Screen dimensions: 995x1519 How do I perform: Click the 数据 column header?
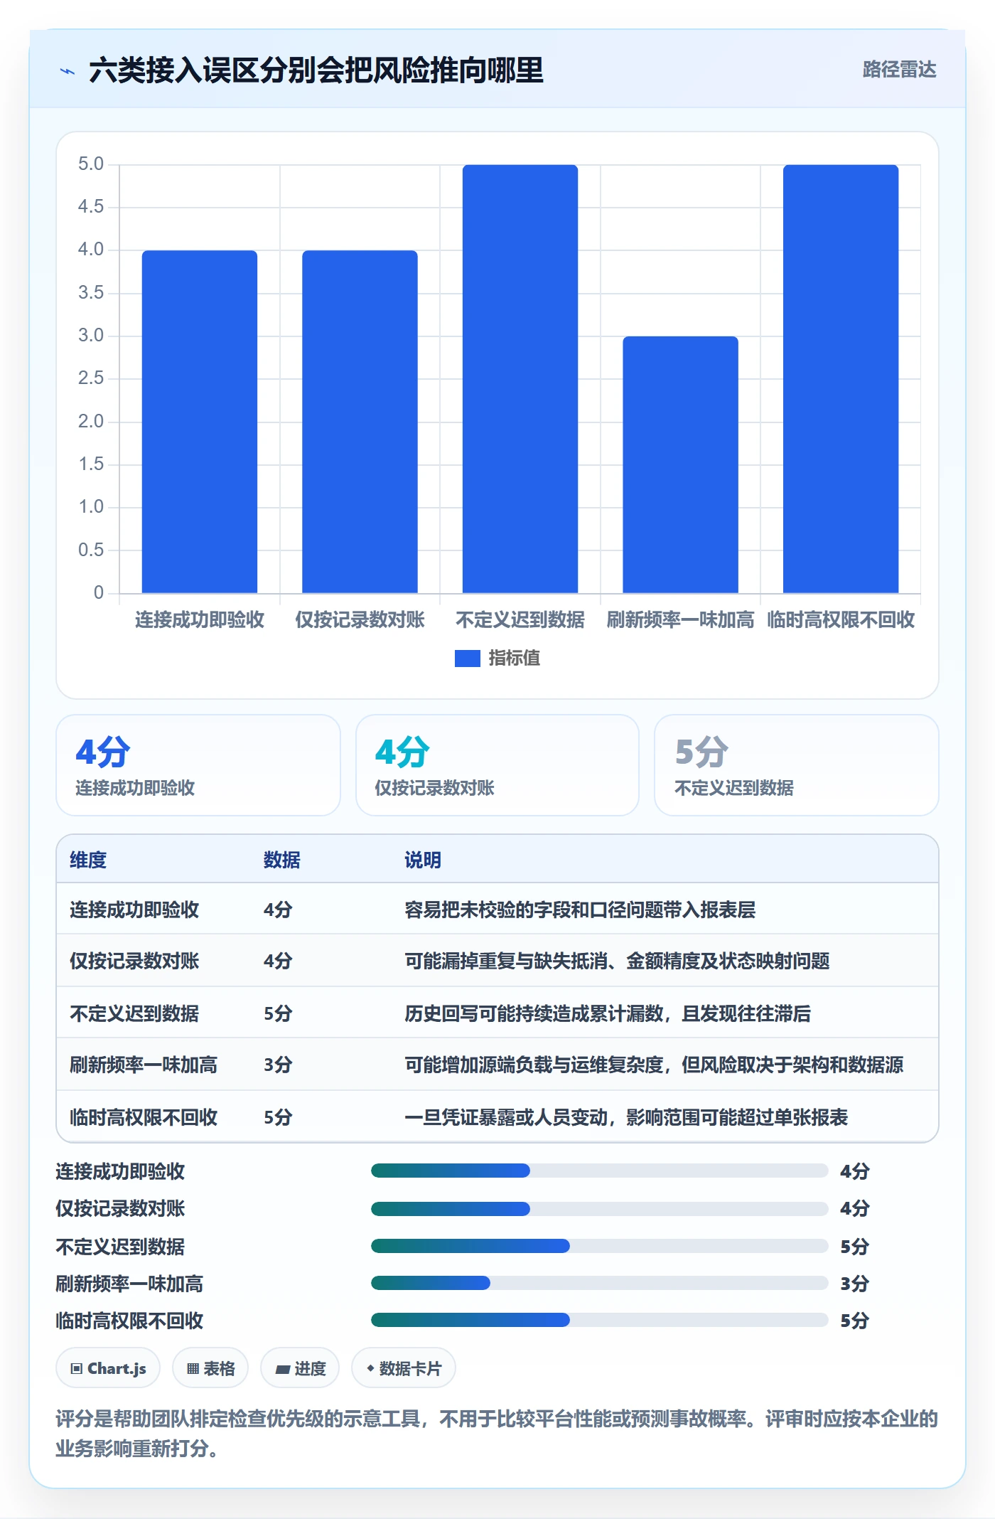point(282,860)
